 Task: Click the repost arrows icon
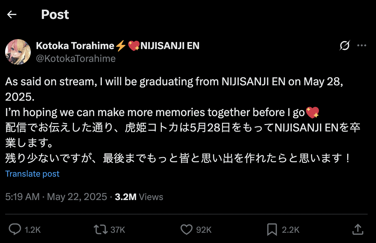point(100,229)
